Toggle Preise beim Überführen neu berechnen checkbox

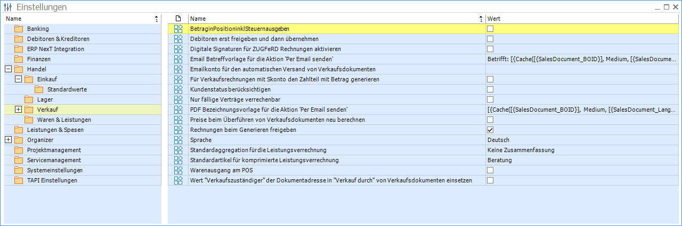(x=490, y=120)
